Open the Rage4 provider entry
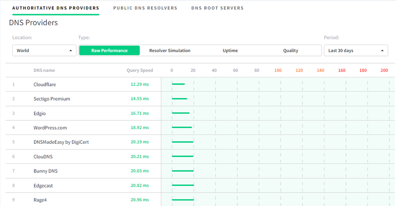The width and height of the screenshot is (396, 206). 40,200
